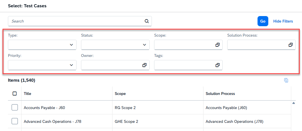Viewport: 302px width, 131px height.
Task: Click the copy icon above the table
Action: pyautogui.click(x=286, y=81)
